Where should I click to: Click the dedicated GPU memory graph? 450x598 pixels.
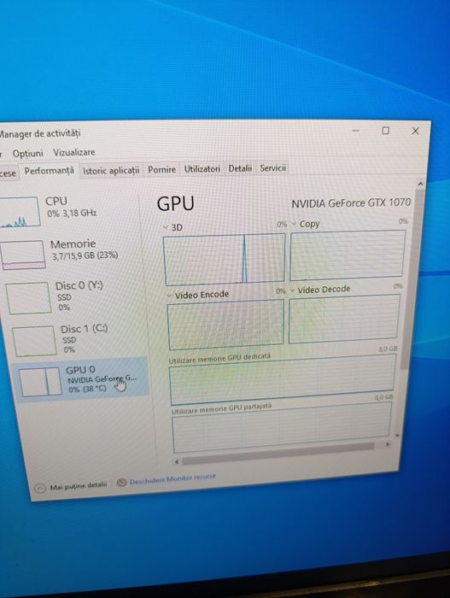click(283, 378)
